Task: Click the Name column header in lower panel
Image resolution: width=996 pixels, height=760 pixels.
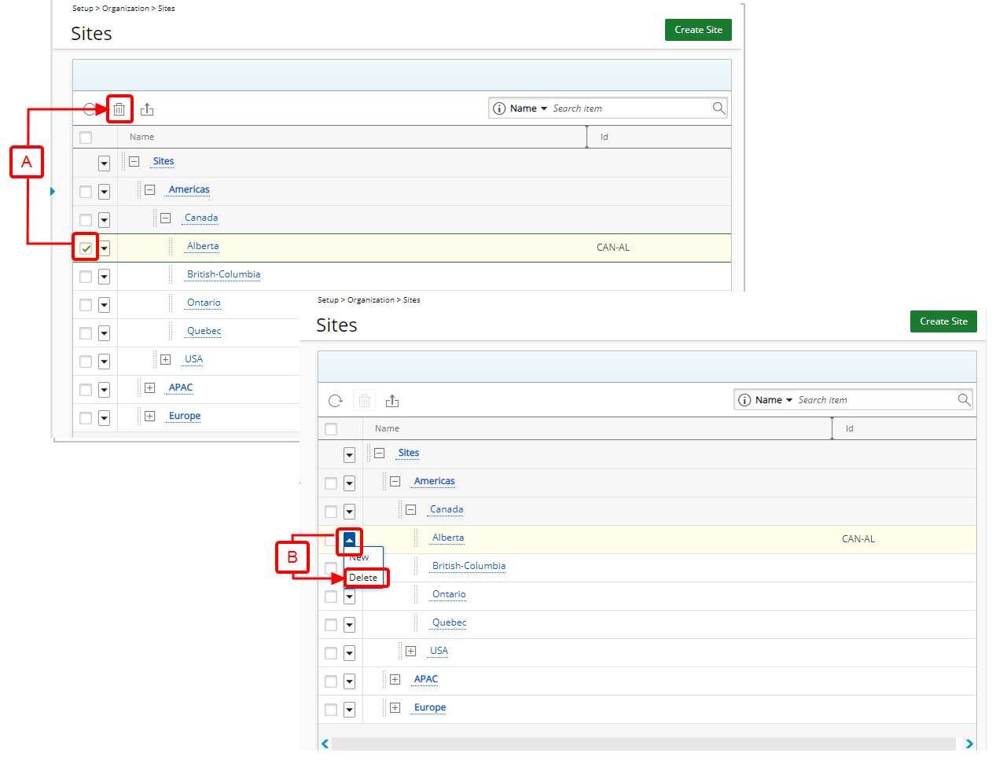Action: (387, 428)
